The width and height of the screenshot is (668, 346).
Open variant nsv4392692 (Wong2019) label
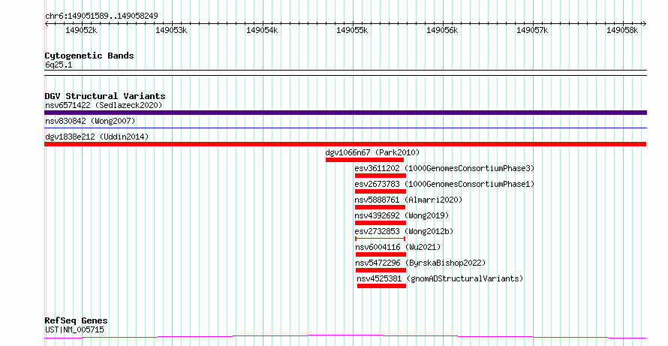[x=402, y=215]
